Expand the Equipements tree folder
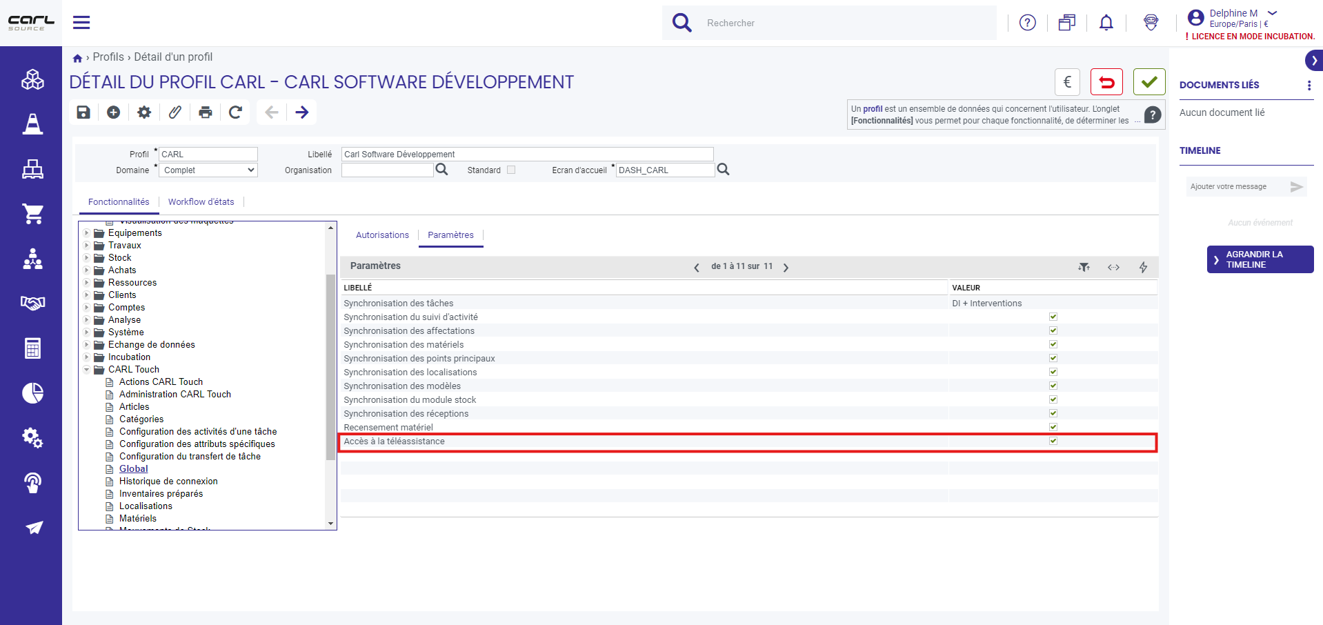 (x=87, y=233)
